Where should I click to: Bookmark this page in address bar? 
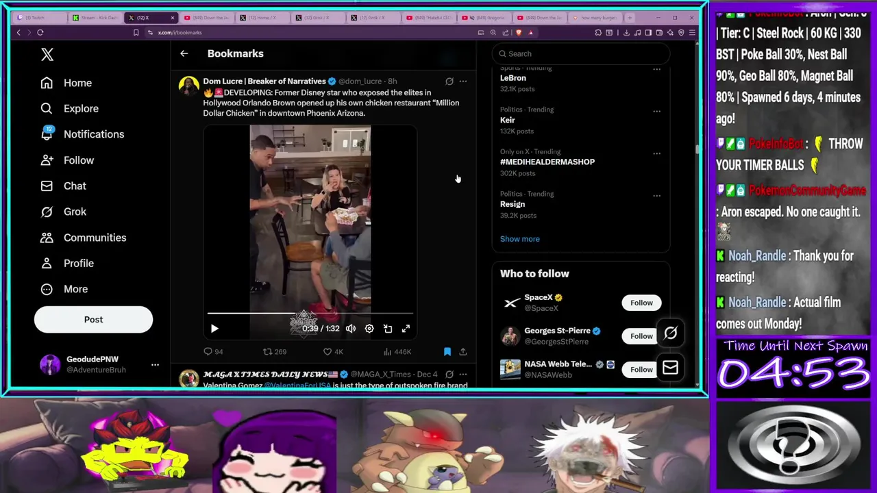[136, 32]
